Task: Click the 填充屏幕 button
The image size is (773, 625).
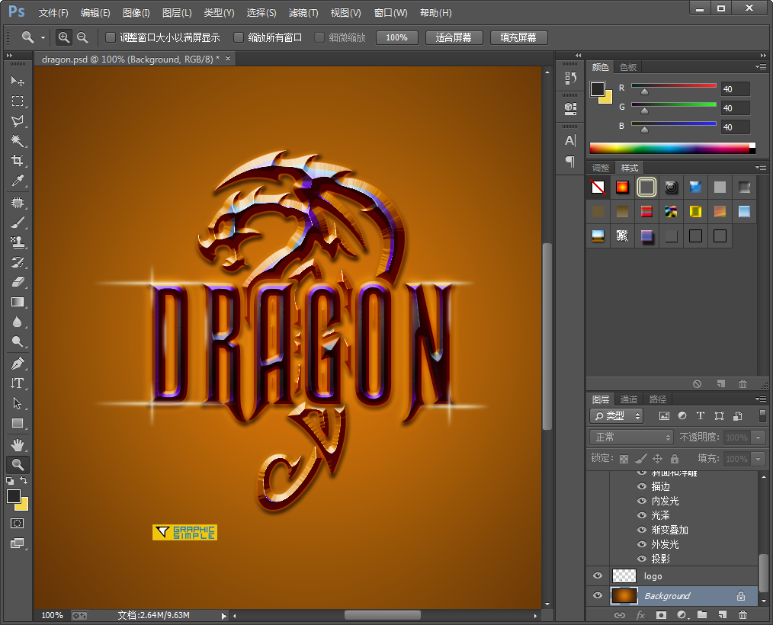Action: [x=518, y=37]
